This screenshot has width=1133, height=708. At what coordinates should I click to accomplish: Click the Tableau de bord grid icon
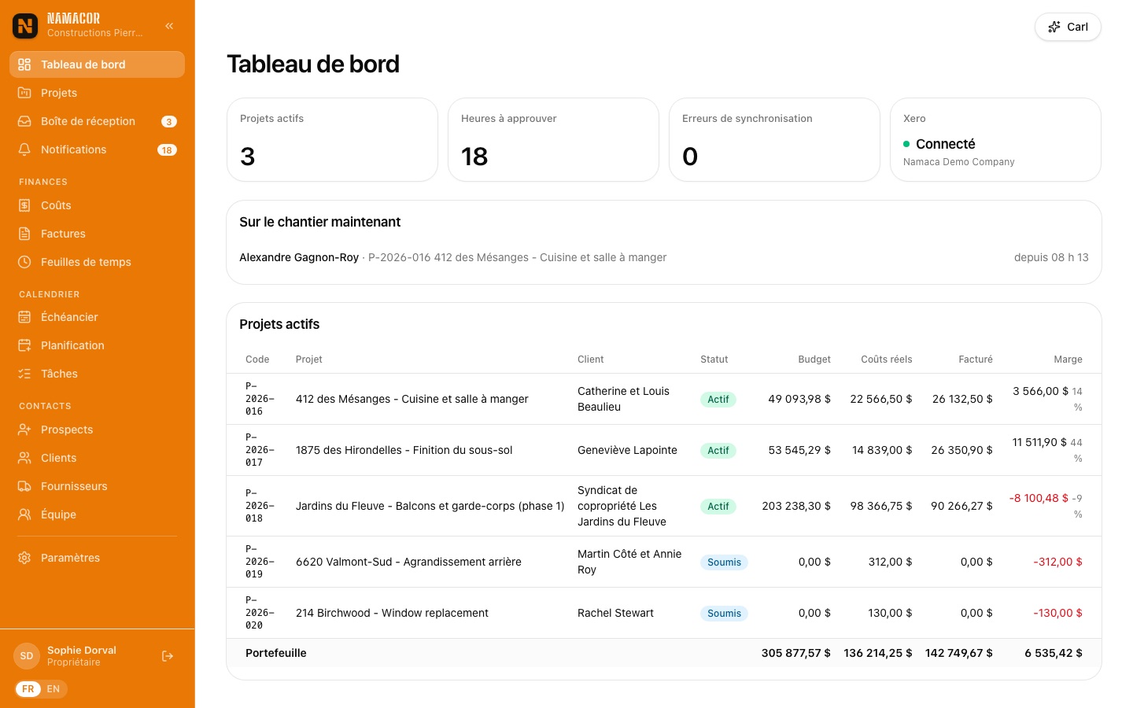tap(24, 65)
